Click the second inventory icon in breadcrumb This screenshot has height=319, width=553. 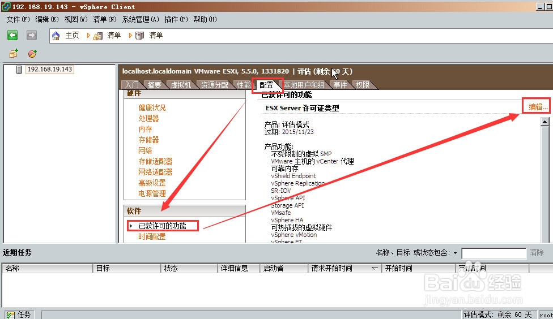[140, 36]
